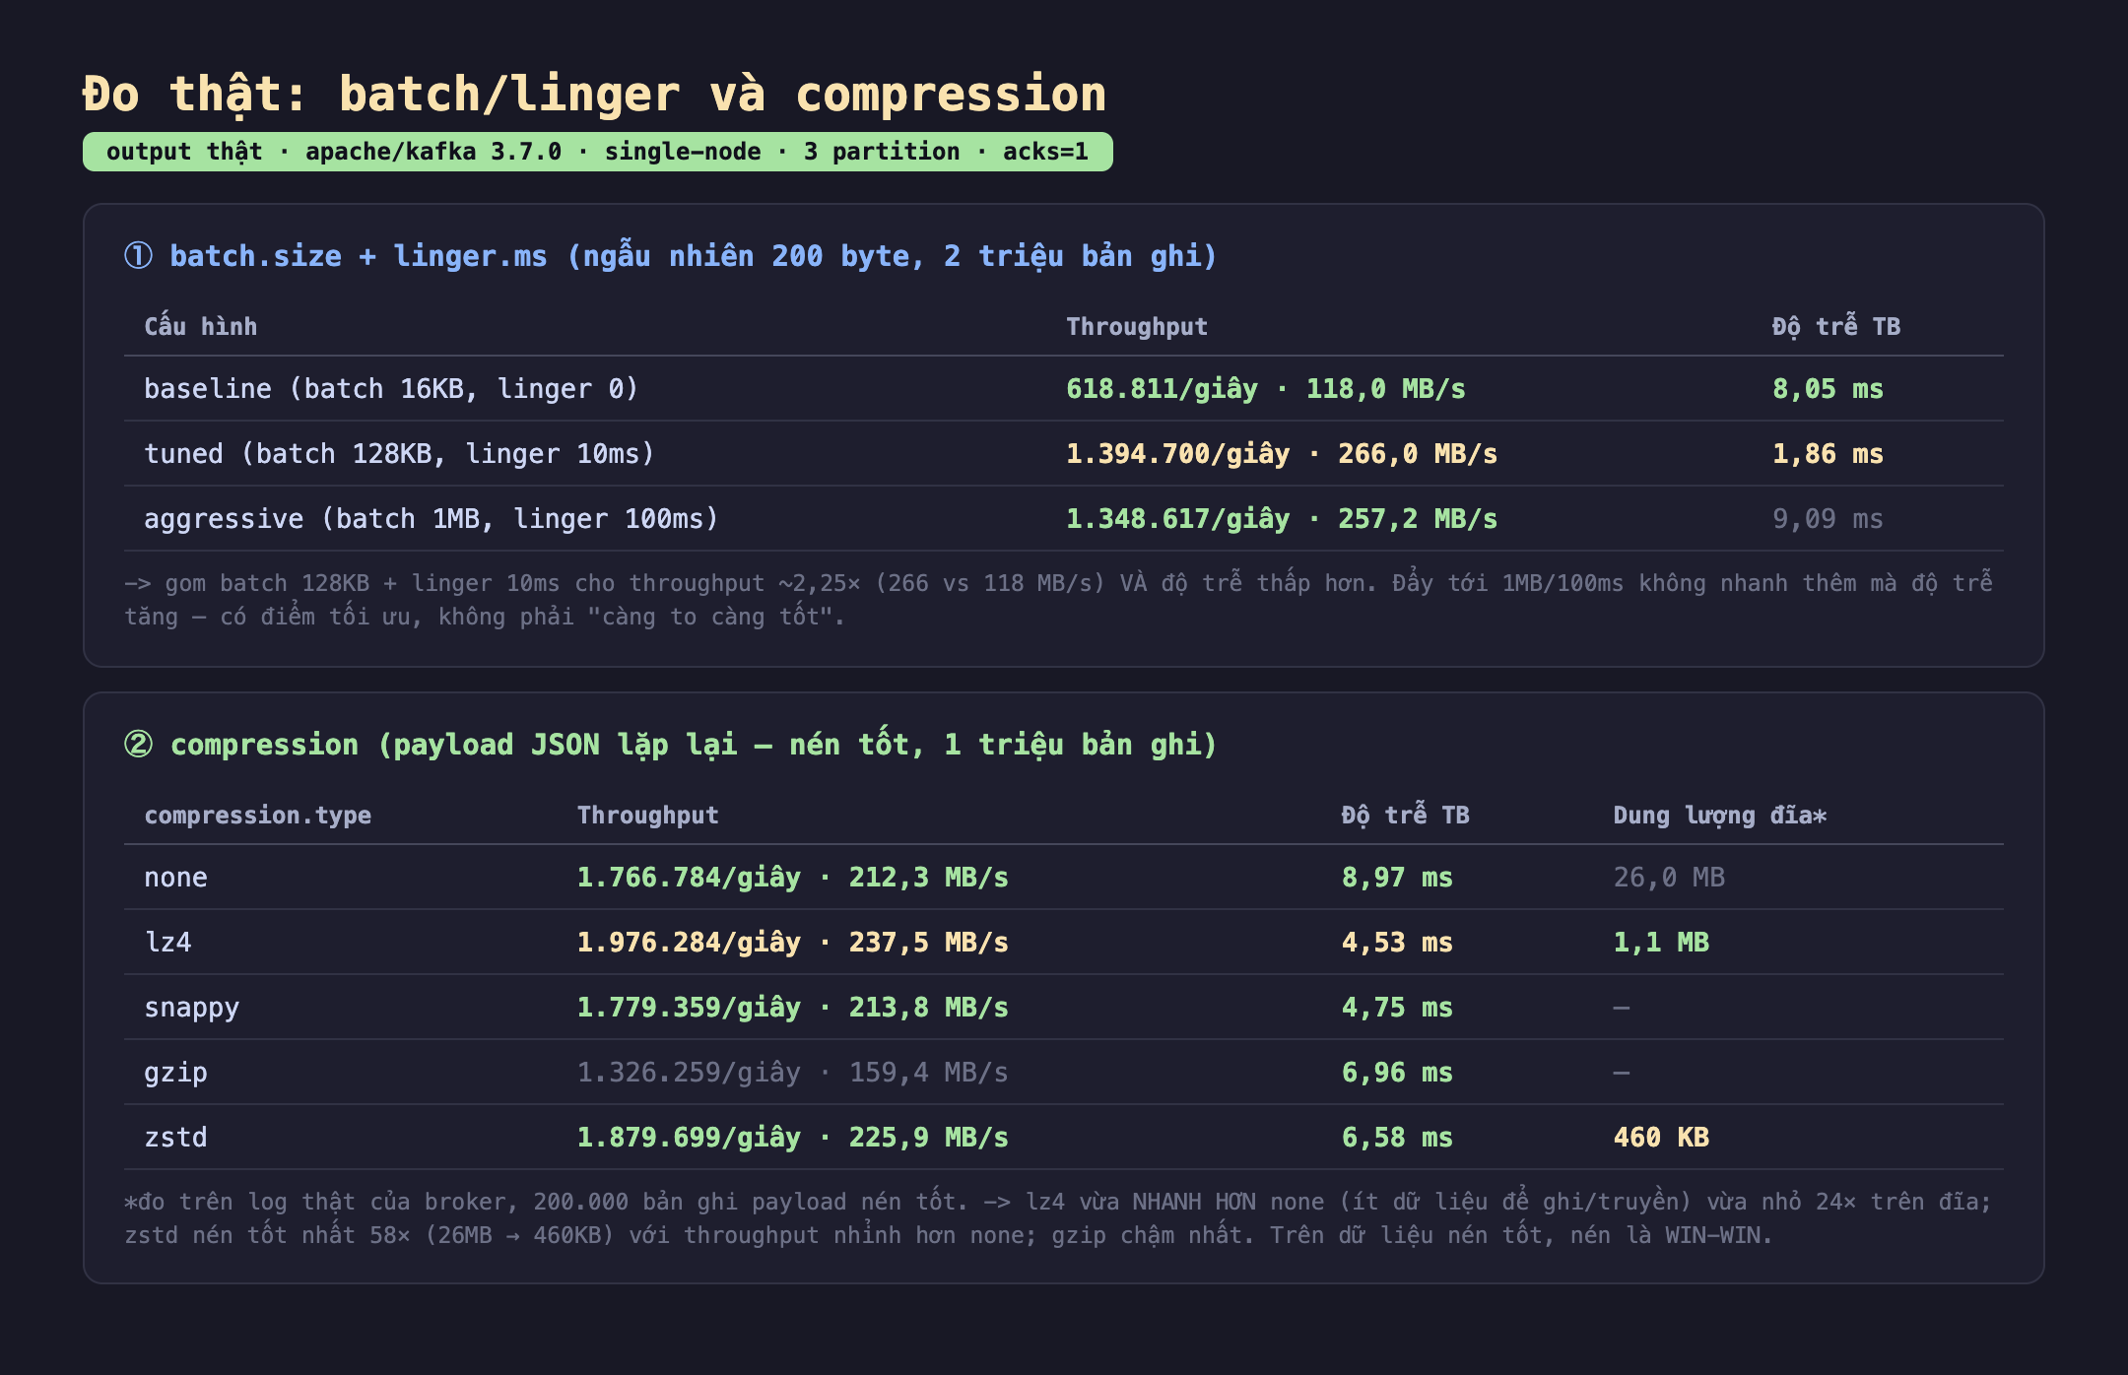Click the "26,0 MB" disk size cell
This screenshot has height=1375, width=2128.
1669,878
